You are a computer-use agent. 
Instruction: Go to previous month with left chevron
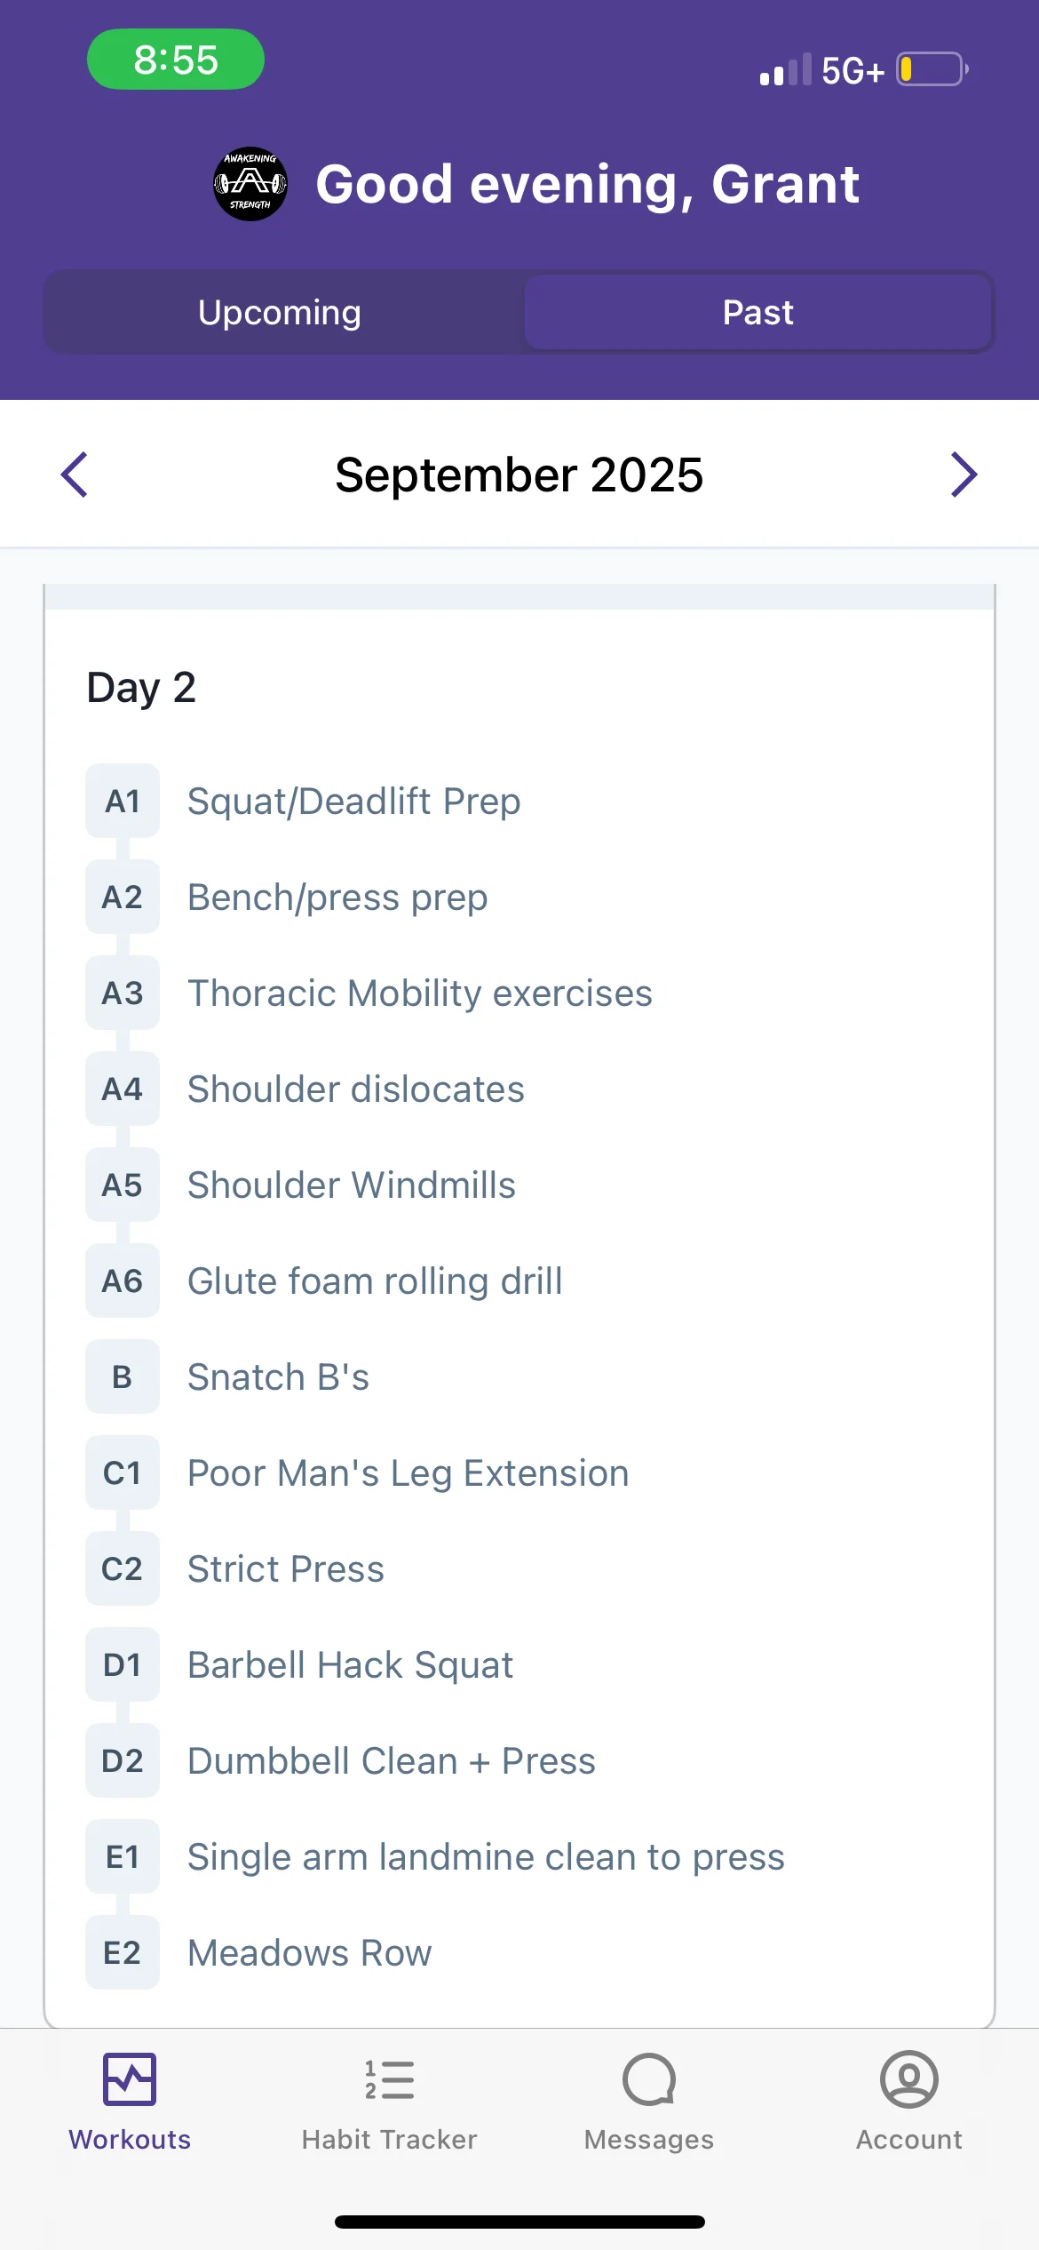pos(75,475)
